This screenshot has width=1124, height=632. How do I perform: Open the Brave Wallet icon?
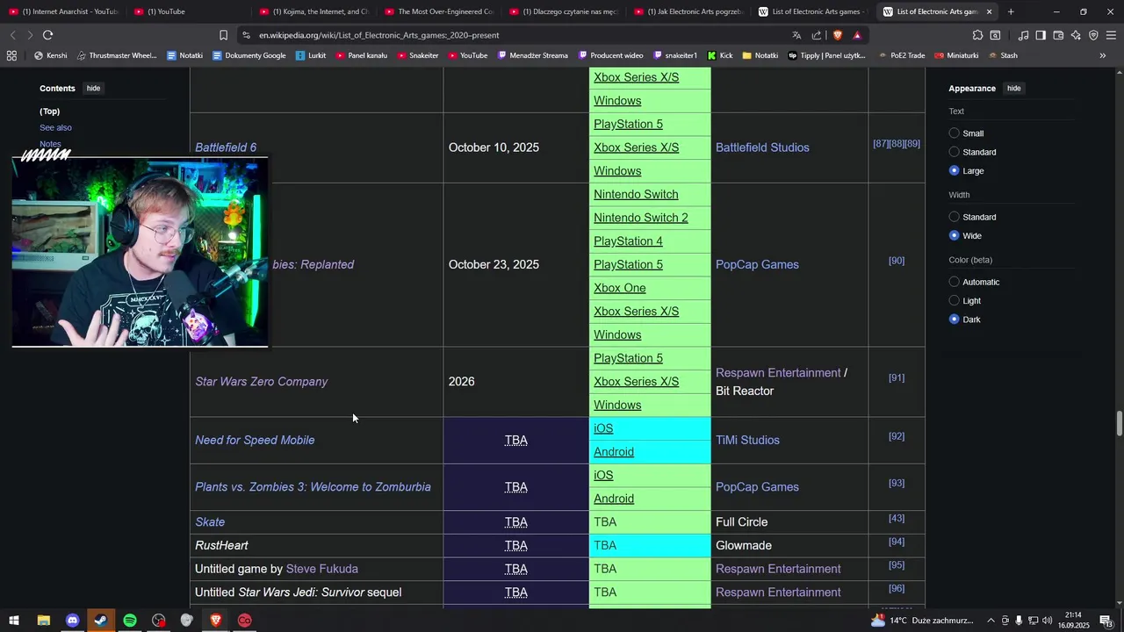pos(1058,35)
